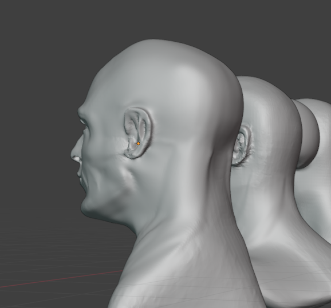Click the orange origin dot on the ear
The image size is (331, 308).
(x=138, y=143)
